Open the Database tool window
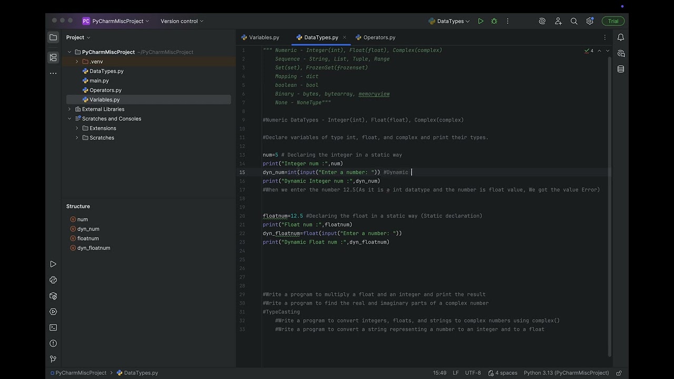 [621, 69]
